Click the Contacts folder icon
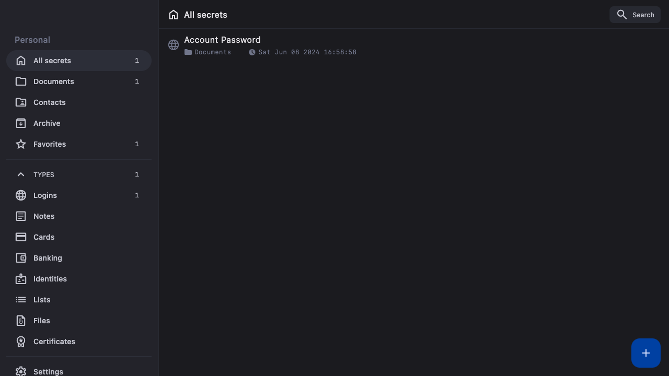This screenshot has height=376, width=669. (21, 102)
